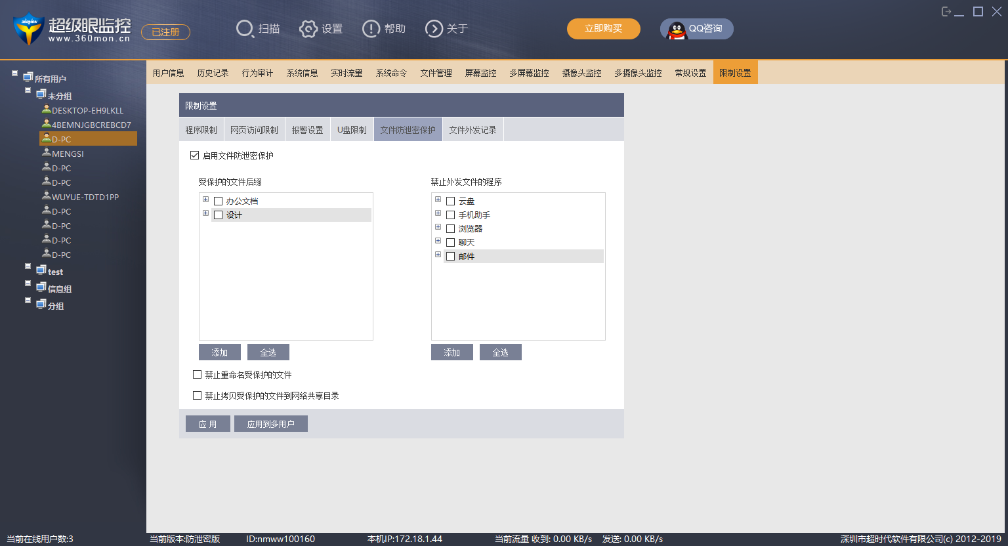This screenshot has width=1008, height=546.
Task: Expand the 云盘 program group
Action: point(438,199)
